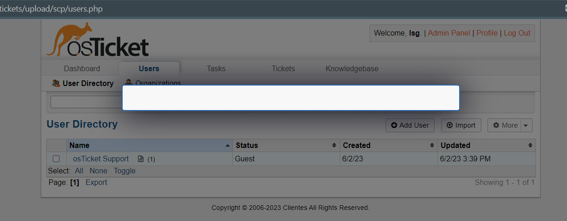Click the Add User button

pos(410,125)
